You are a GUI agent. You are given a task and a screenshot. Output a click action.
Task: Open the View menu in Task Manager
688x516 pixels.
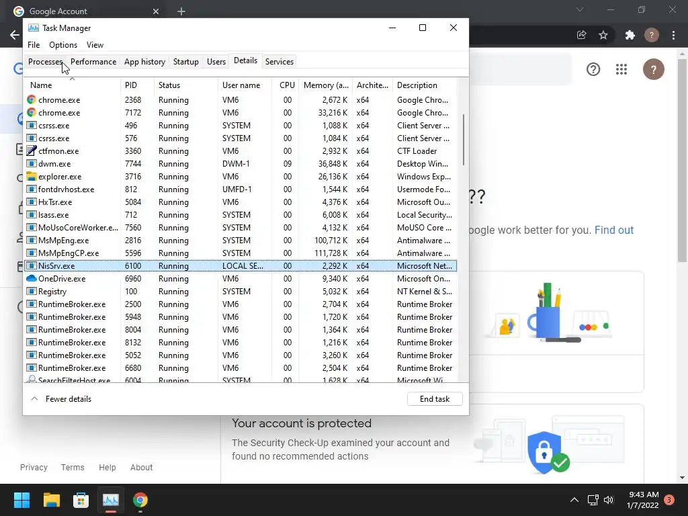point(95,45)
